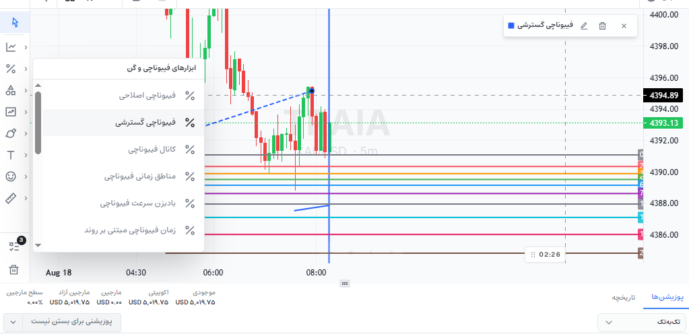This screenshot has width=689, height=334.
Task: Open dropdown arrow beside close-position button
Action: click(13, 322)
